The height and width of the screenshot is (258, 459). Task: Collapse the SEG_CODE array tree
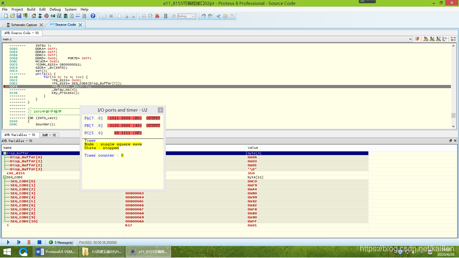click(x=5, y=177)
